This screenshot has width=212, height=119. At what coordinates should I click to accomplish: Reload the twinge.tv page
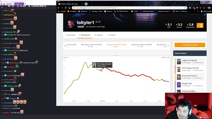tap(66, 8)
